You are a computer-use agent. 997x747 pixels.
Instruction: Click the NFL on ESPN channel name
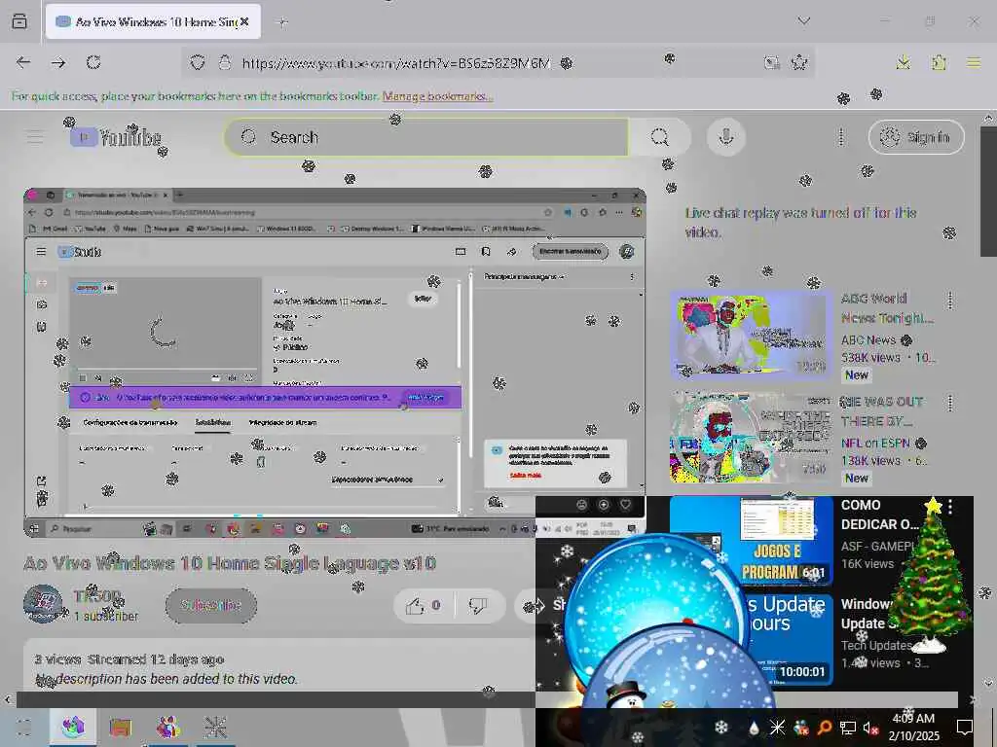tap(875, 443)
